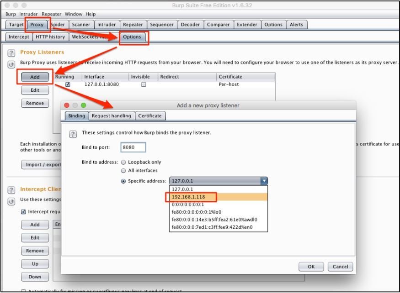Switch to the Intruder tool tab
400x293 pixels.
[107, 25]
